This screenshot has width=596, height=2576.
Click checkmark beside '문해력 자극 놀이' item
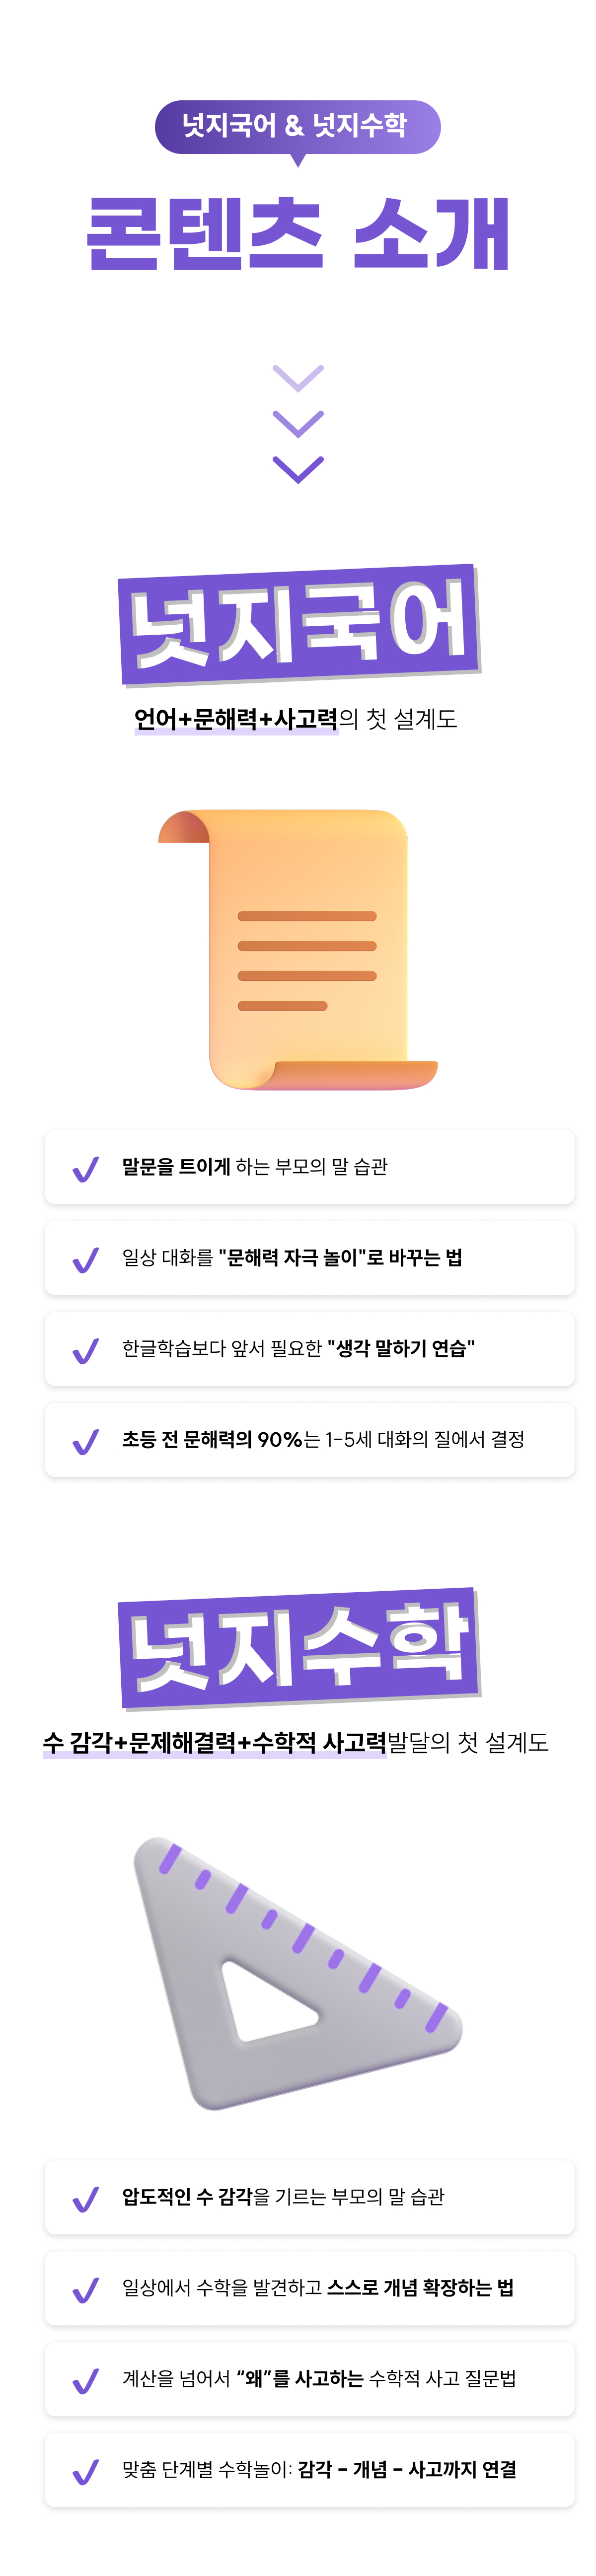[86, 1259]
